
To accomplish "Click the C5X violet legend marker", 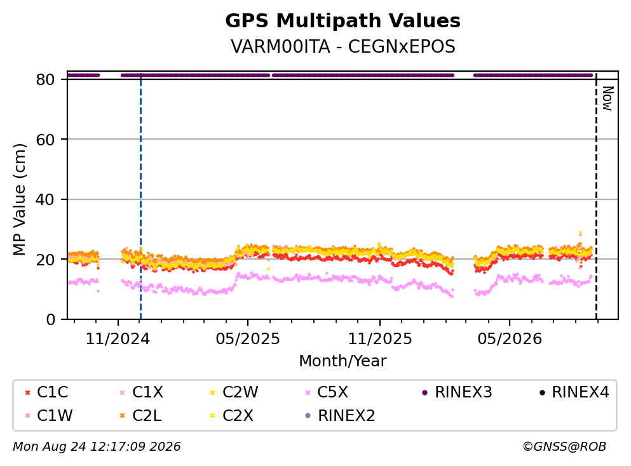I will coord(308,392).
